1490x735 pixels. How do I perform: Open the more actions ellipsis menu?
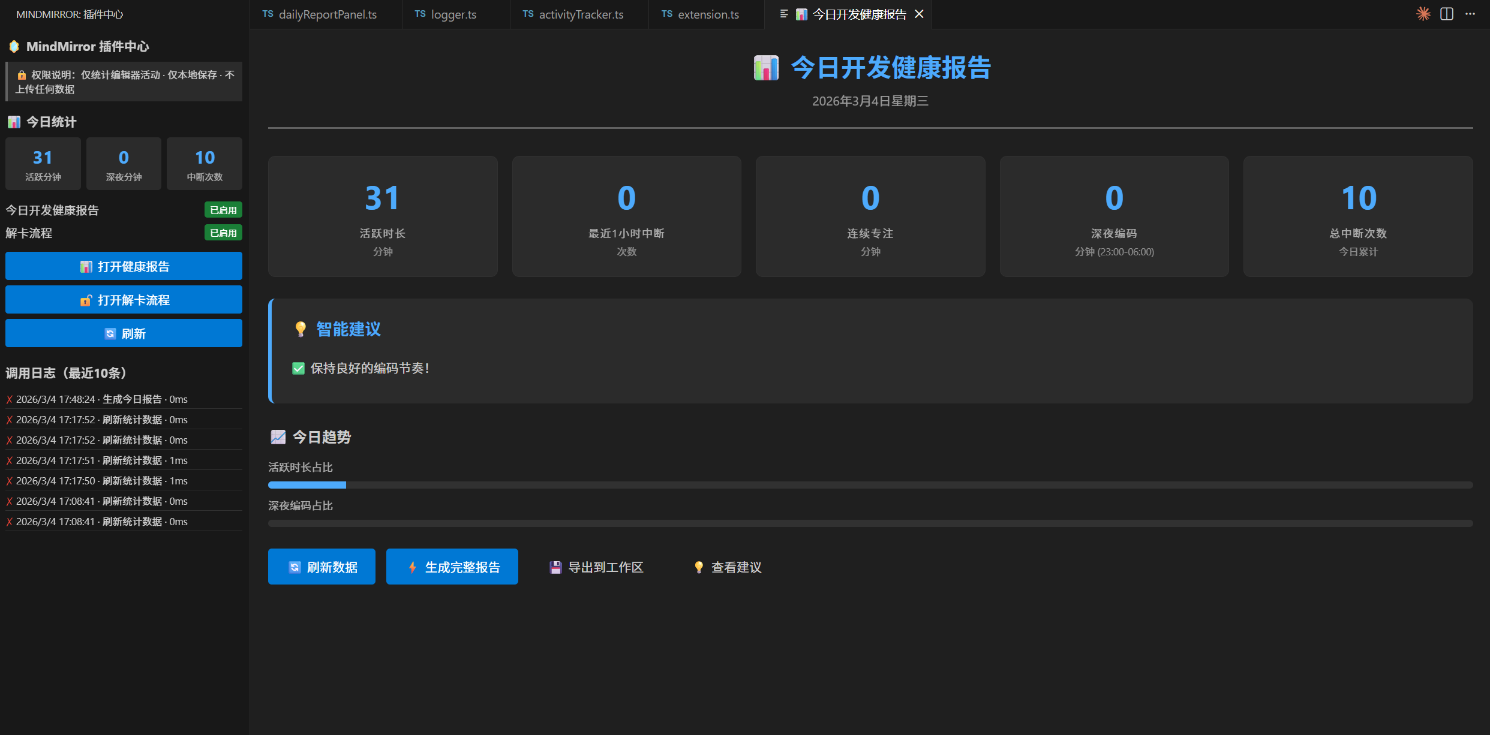(x=1470, y=14)
